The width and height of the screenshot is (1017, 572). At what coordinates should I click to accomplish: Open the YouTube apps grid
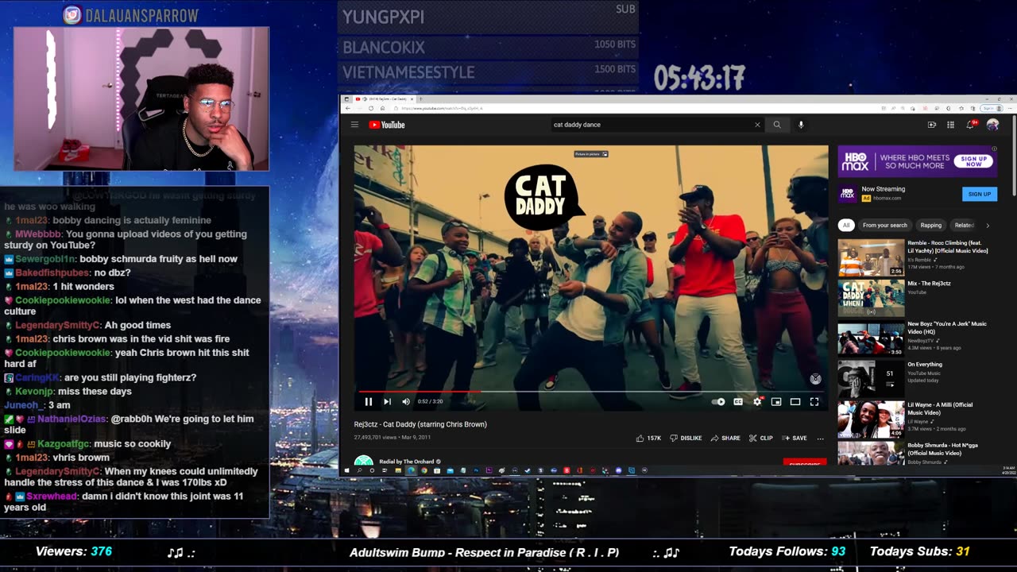click(950, 125)
